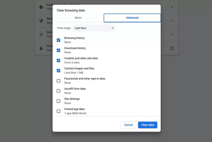This screenshot has width=212, height=142.
Task: Open the Time range dropdown
Action: click(94, 28)
